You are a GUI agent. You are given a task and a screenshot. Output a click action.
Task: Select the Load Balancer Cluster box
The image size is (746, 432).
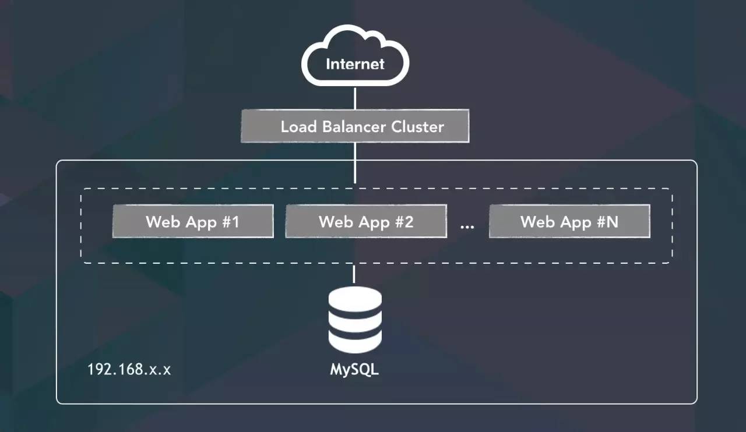pyautogui.click(x=355, y=126)
